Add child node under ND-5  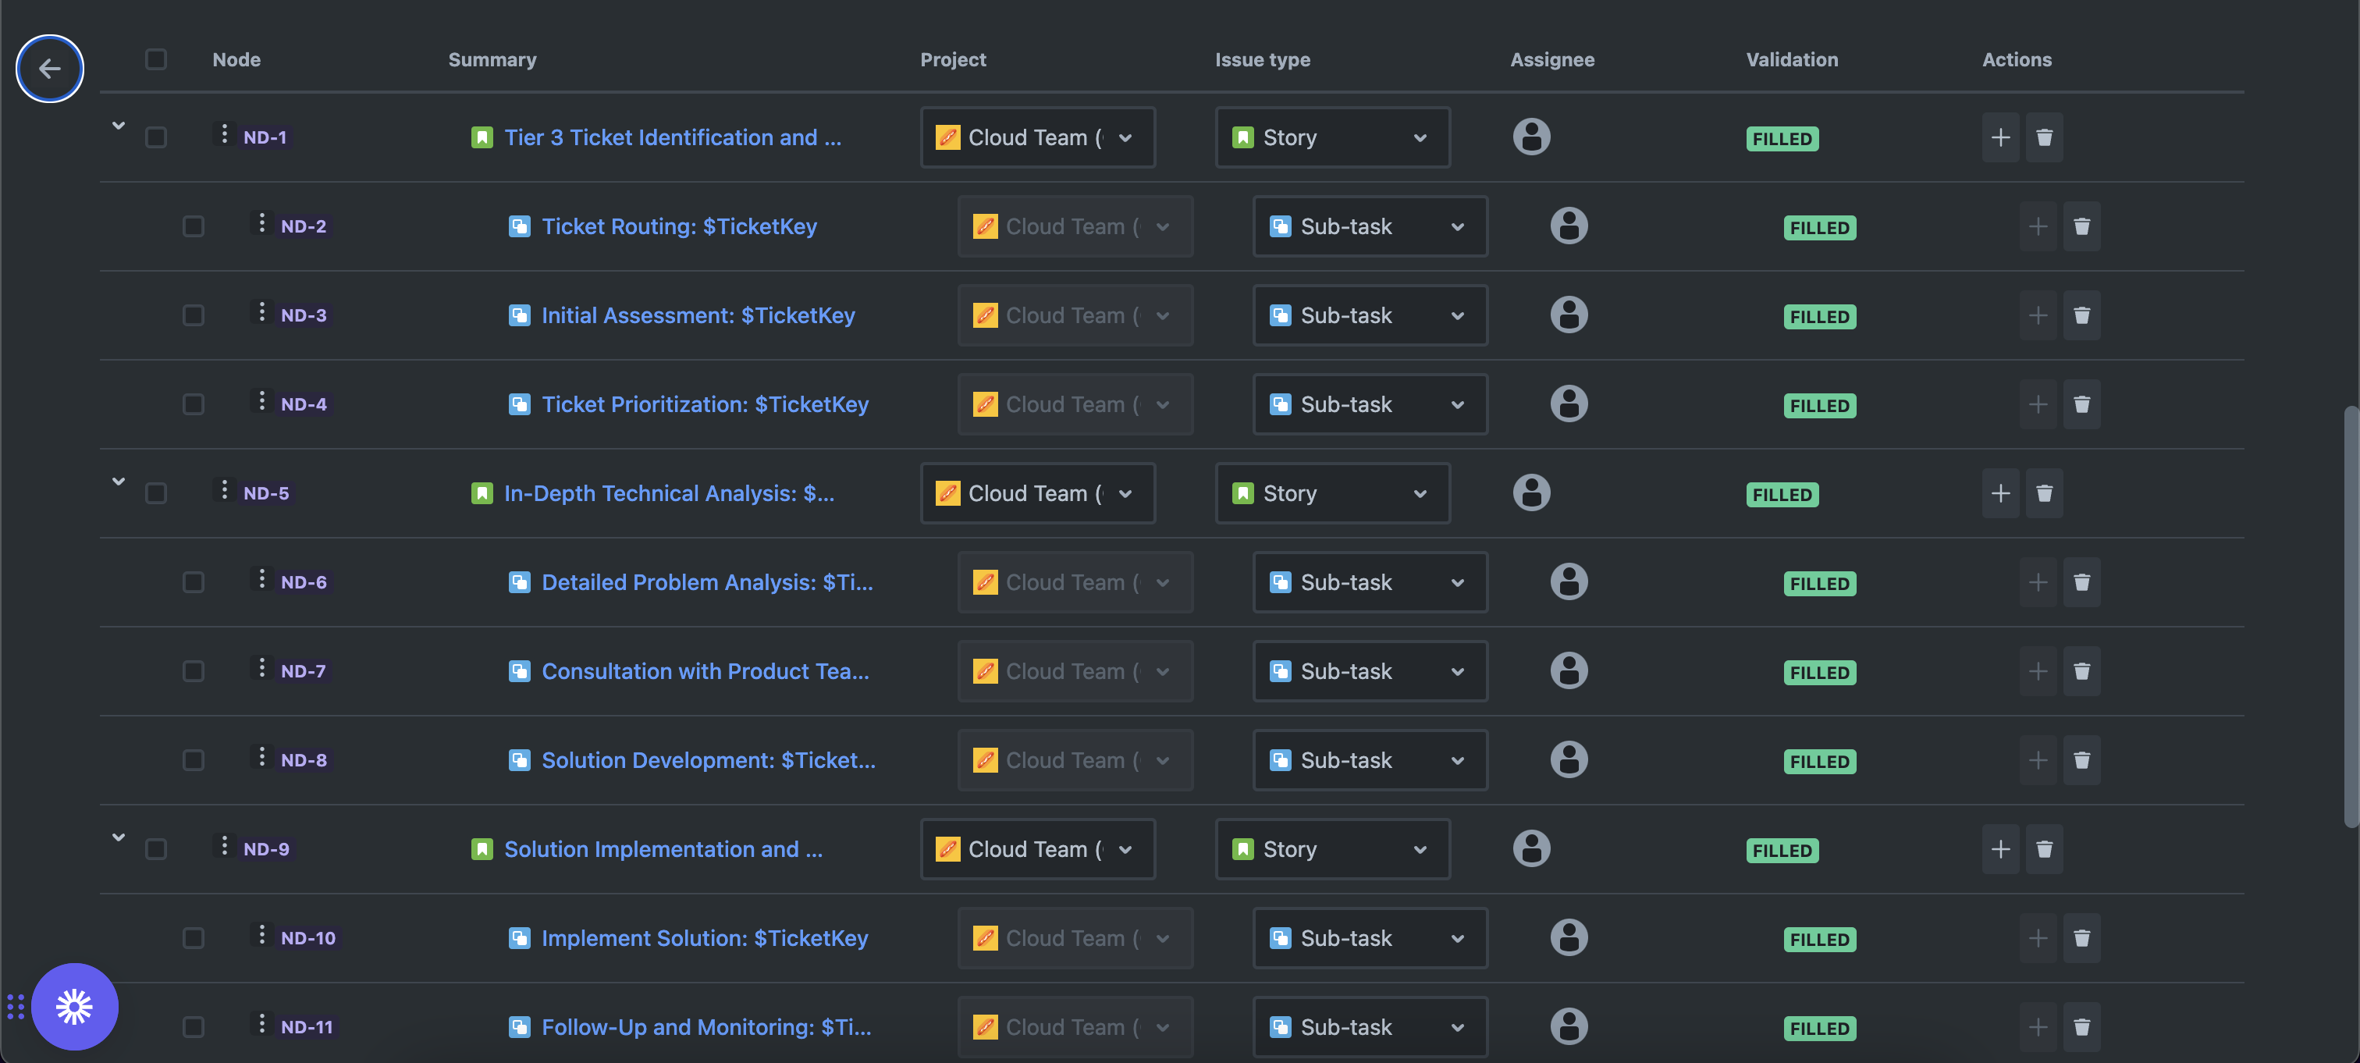pyautogui.click(x=2000, y=493)
